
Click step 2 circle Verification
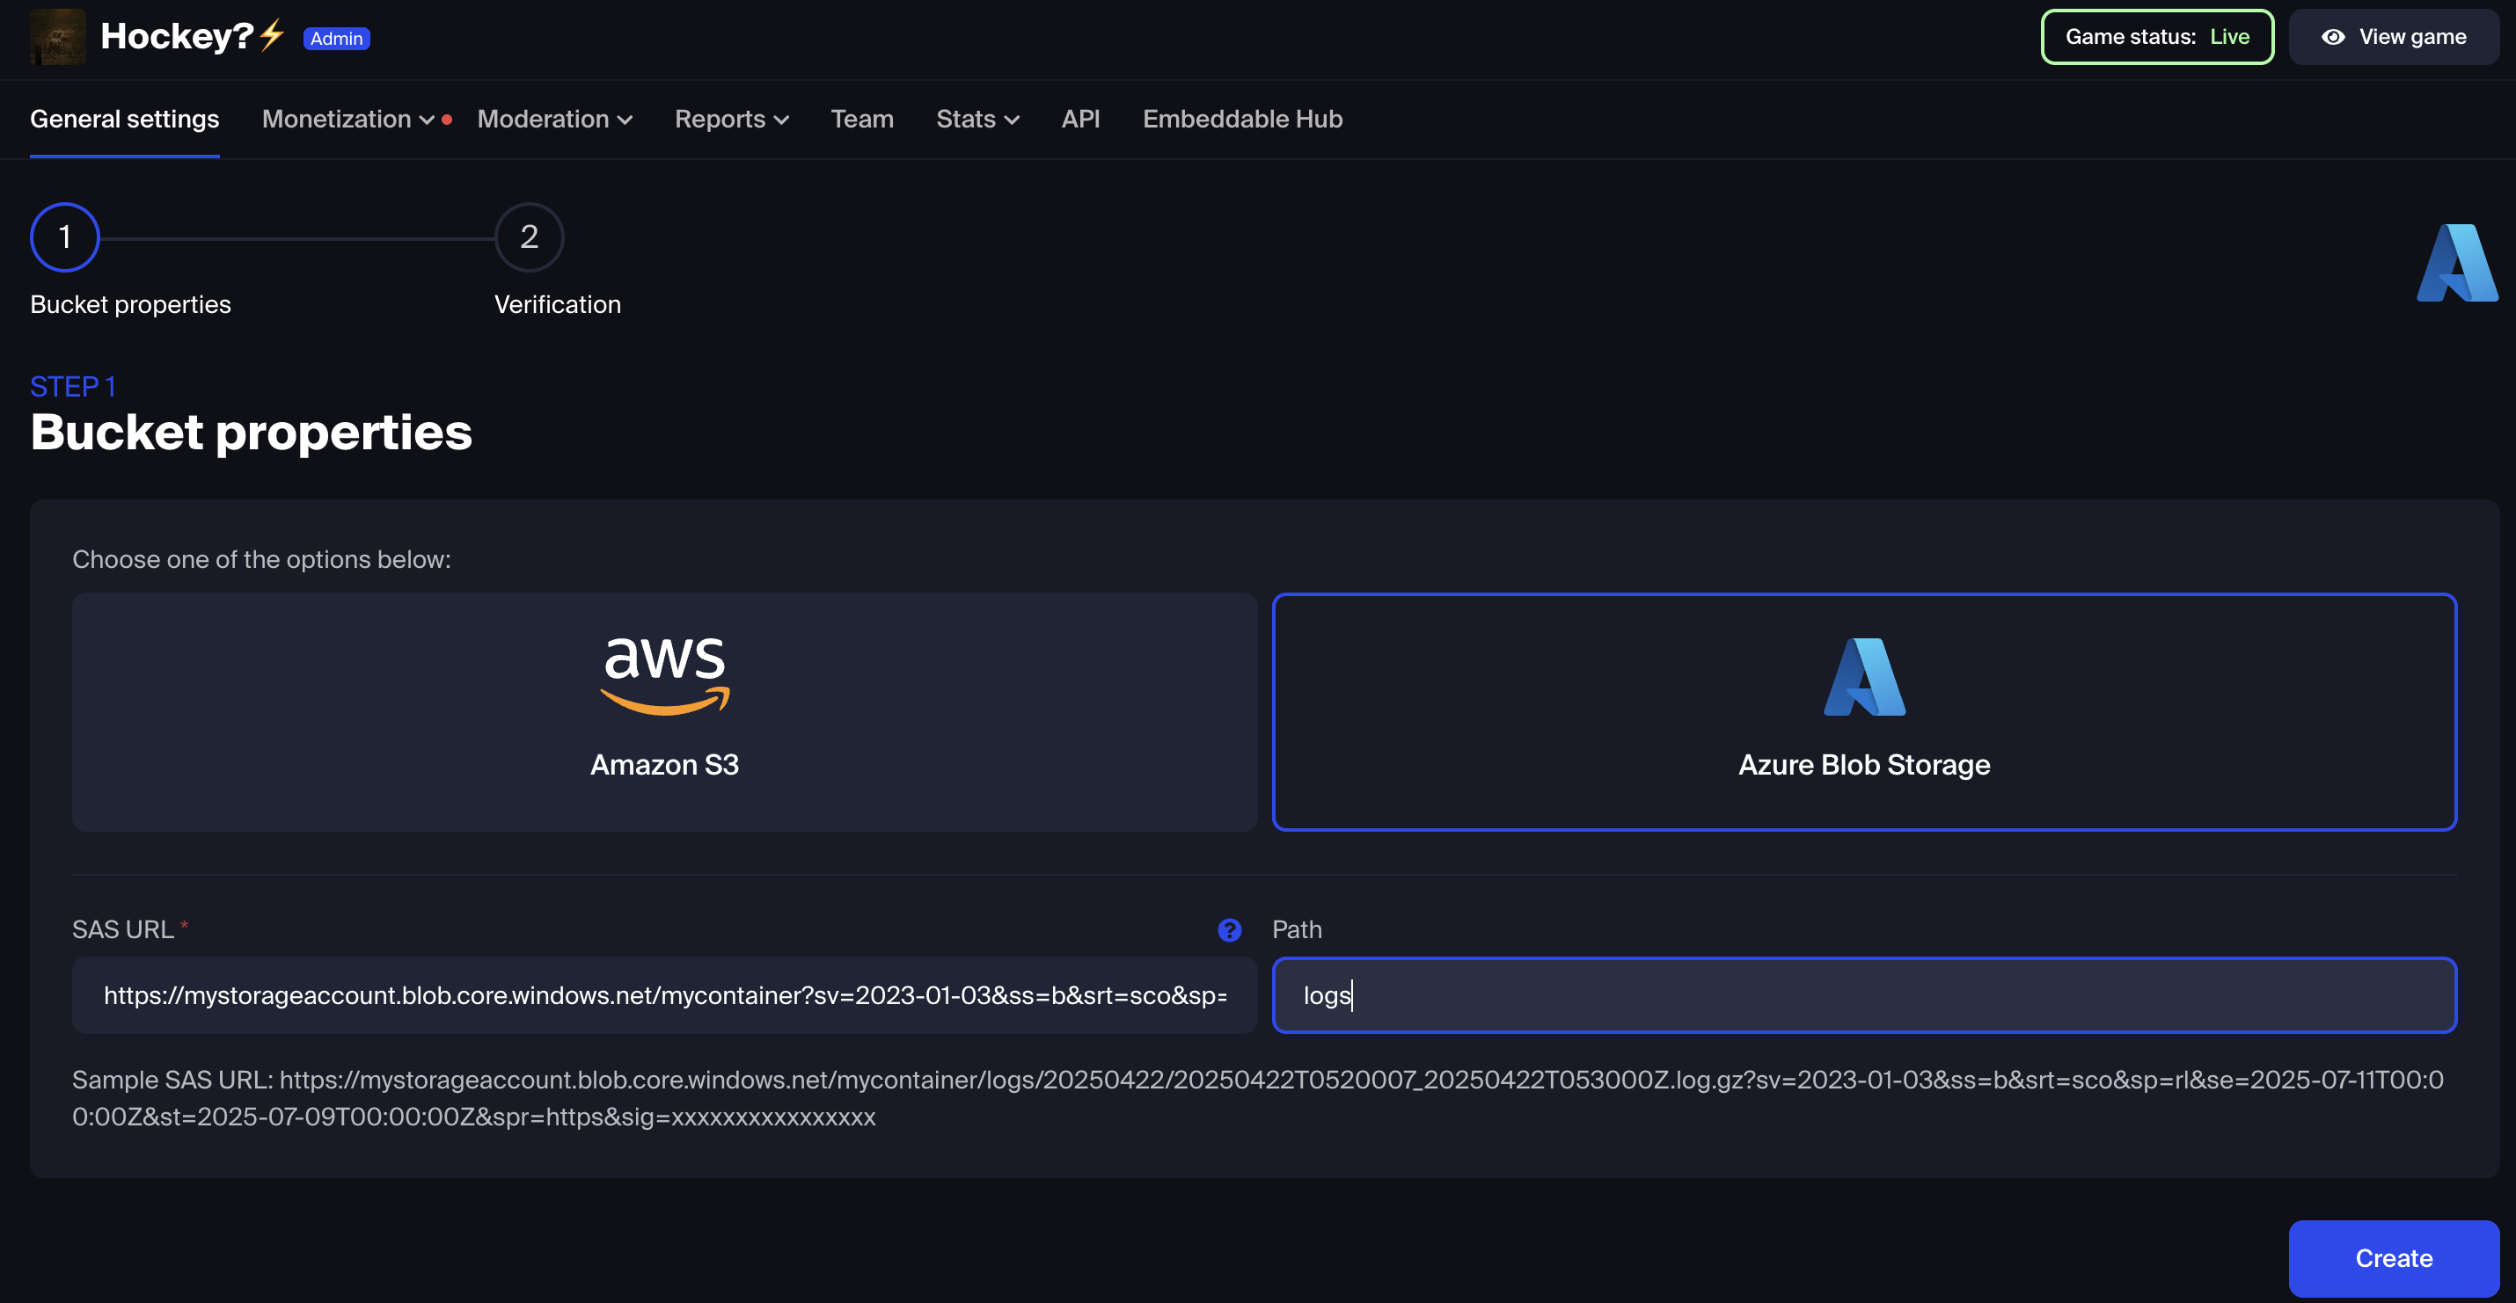click(529, 237)
